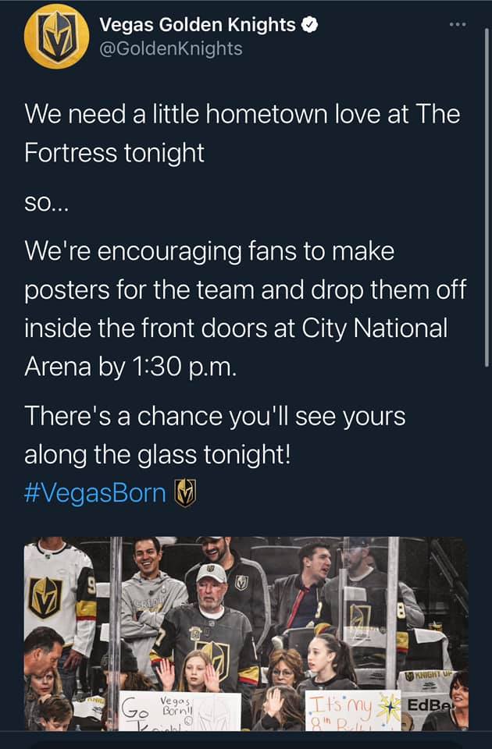Image resolution: width=492 pixels, height=749 pixels.
Task: Open the Vegas Golden Knights display name
Action: click(198, 25)
